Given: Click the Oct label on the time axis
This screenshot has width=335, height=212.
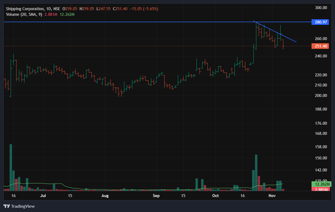Looking at the screenshot, I should pos(216,196).
